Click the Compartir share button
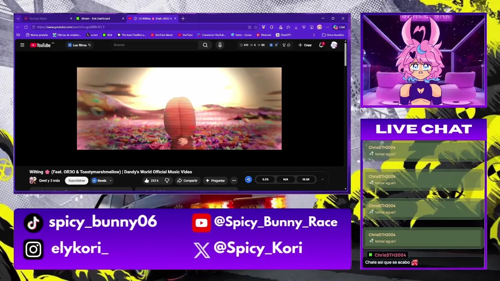 pyautogui.click(x=187, y=181)
